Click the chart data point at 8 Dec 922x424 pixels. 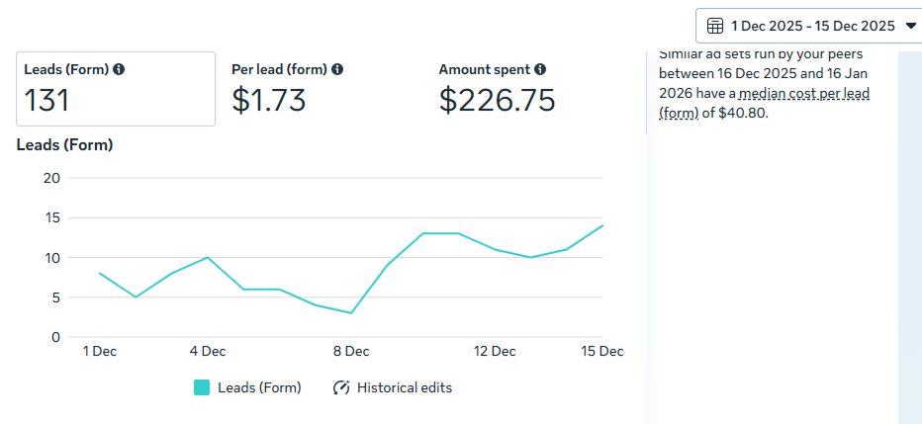click(351, 313)
